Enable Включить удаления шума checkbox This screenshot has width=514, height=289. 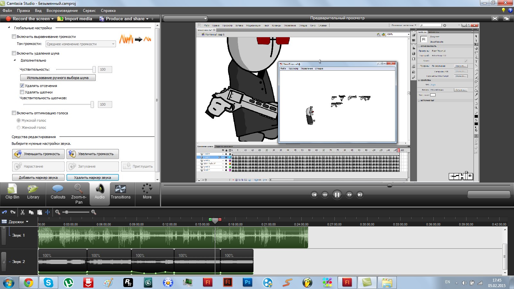[x=14, y=53]
